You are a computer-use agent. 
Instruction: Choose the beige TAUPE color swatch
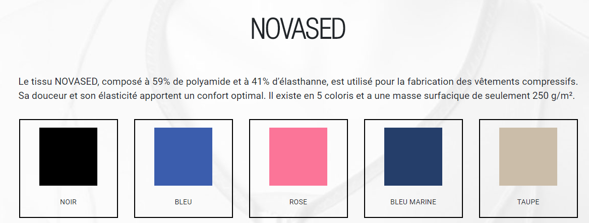click(528, 156)
